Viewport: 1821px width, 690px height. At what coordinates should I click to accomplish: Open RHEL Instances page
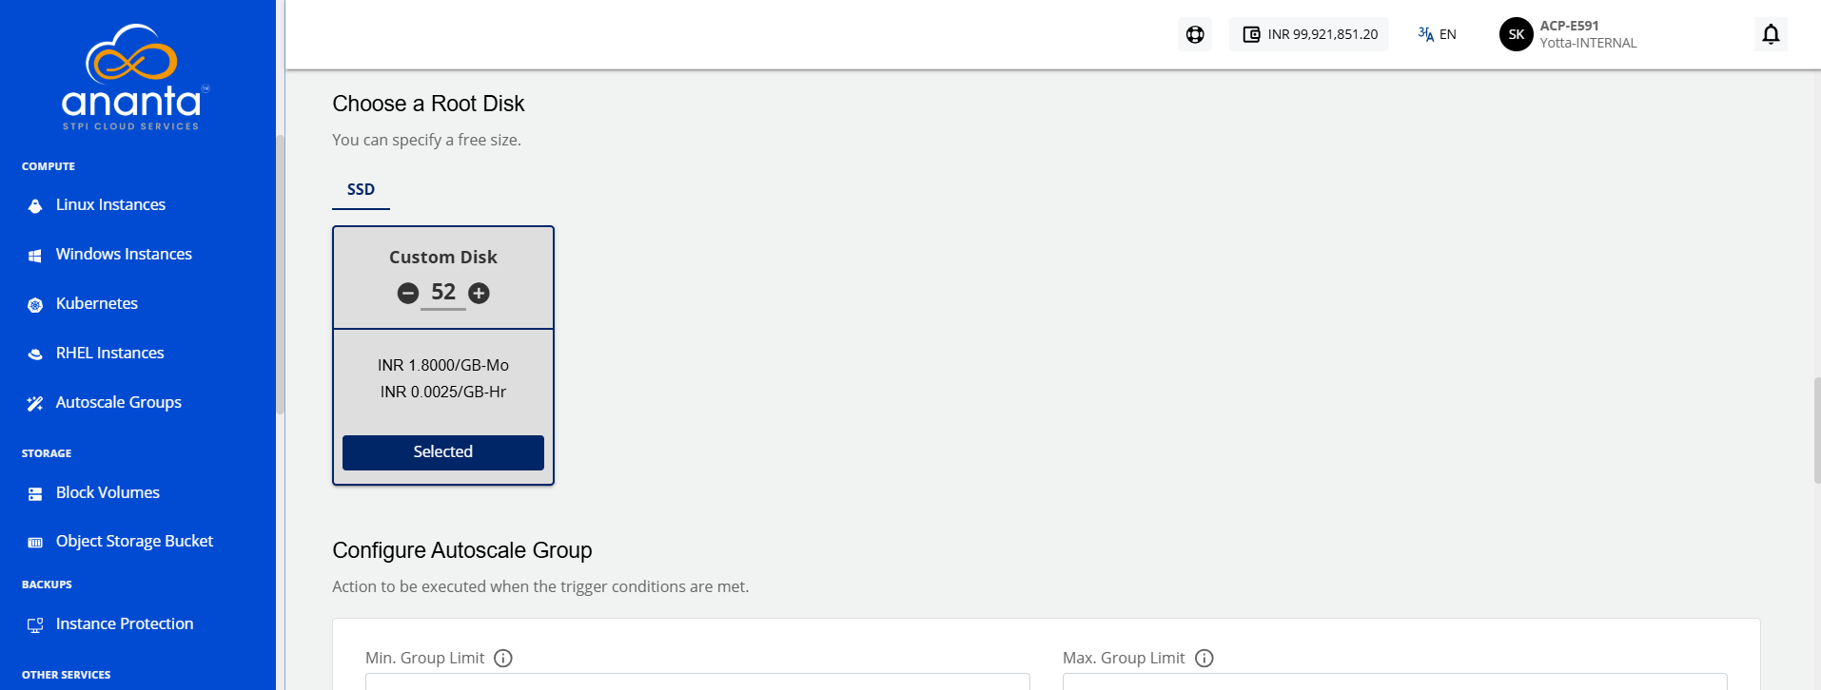pos(110,353)
